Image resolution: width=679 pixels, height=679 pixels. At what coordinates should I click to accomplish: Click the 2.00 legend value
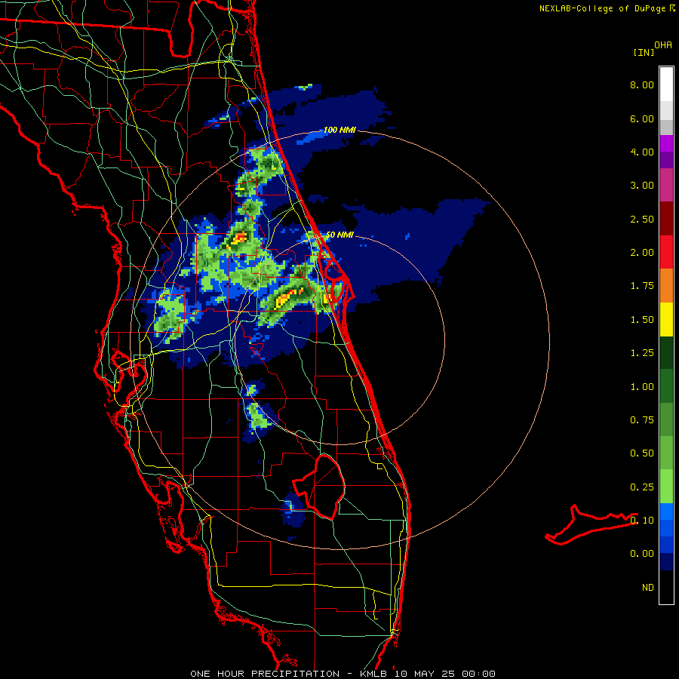point(642,253)
